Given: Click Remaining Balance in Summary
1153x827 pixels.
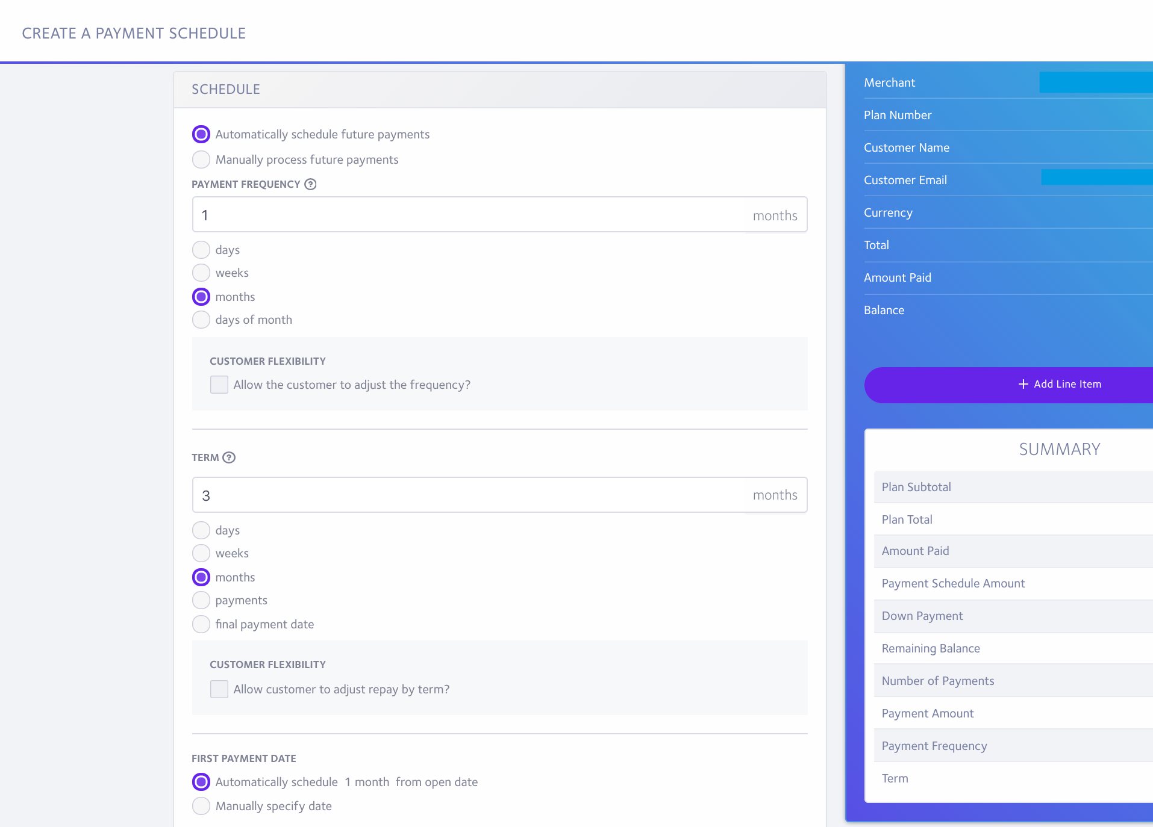Looking at the screenshot, I should tap(1013, 648).
